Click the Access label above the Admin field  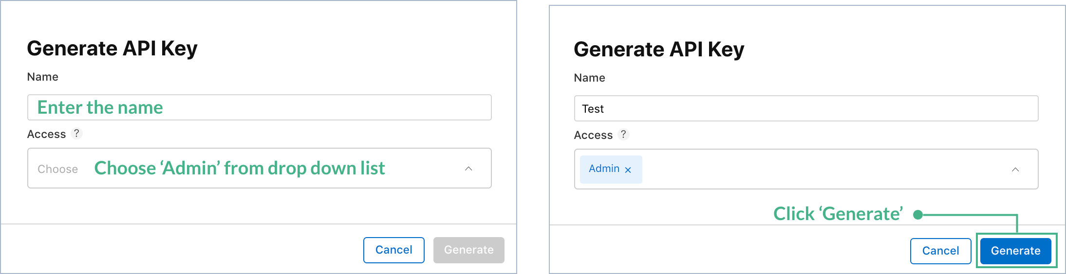click(593, 135)
